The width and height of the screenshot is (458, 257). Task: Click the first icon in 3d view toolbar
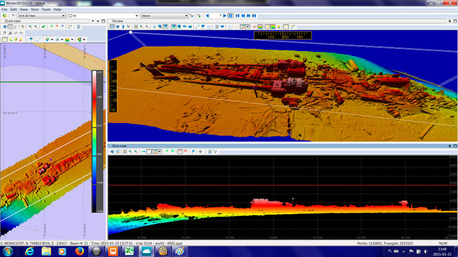[x=112, y=26]
